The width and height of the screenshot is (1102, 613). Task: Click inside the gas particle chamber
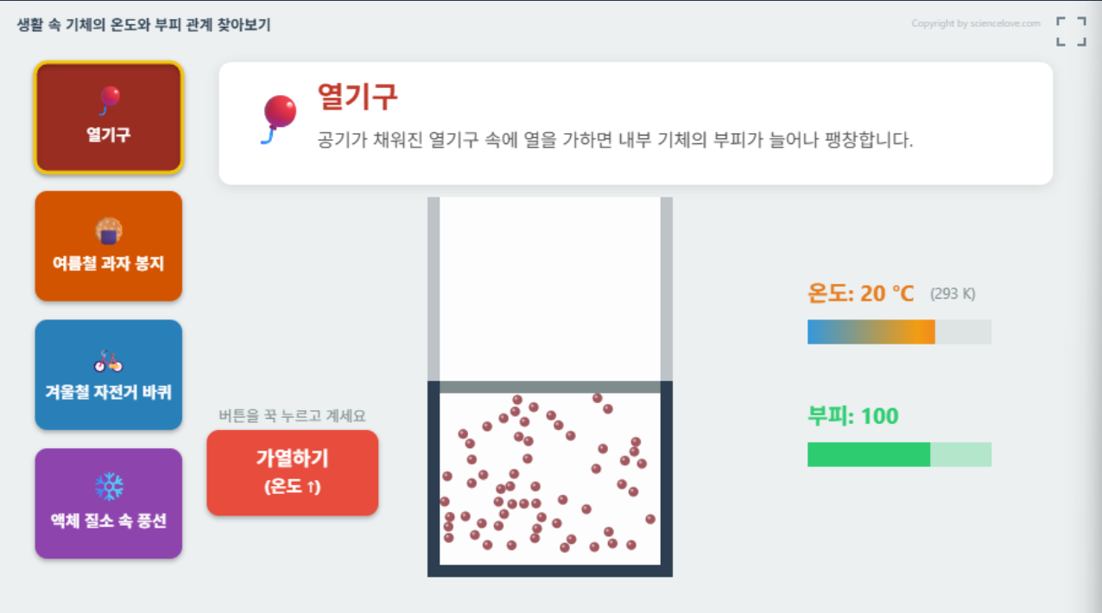pyautogui.click(x=550, y=479)
